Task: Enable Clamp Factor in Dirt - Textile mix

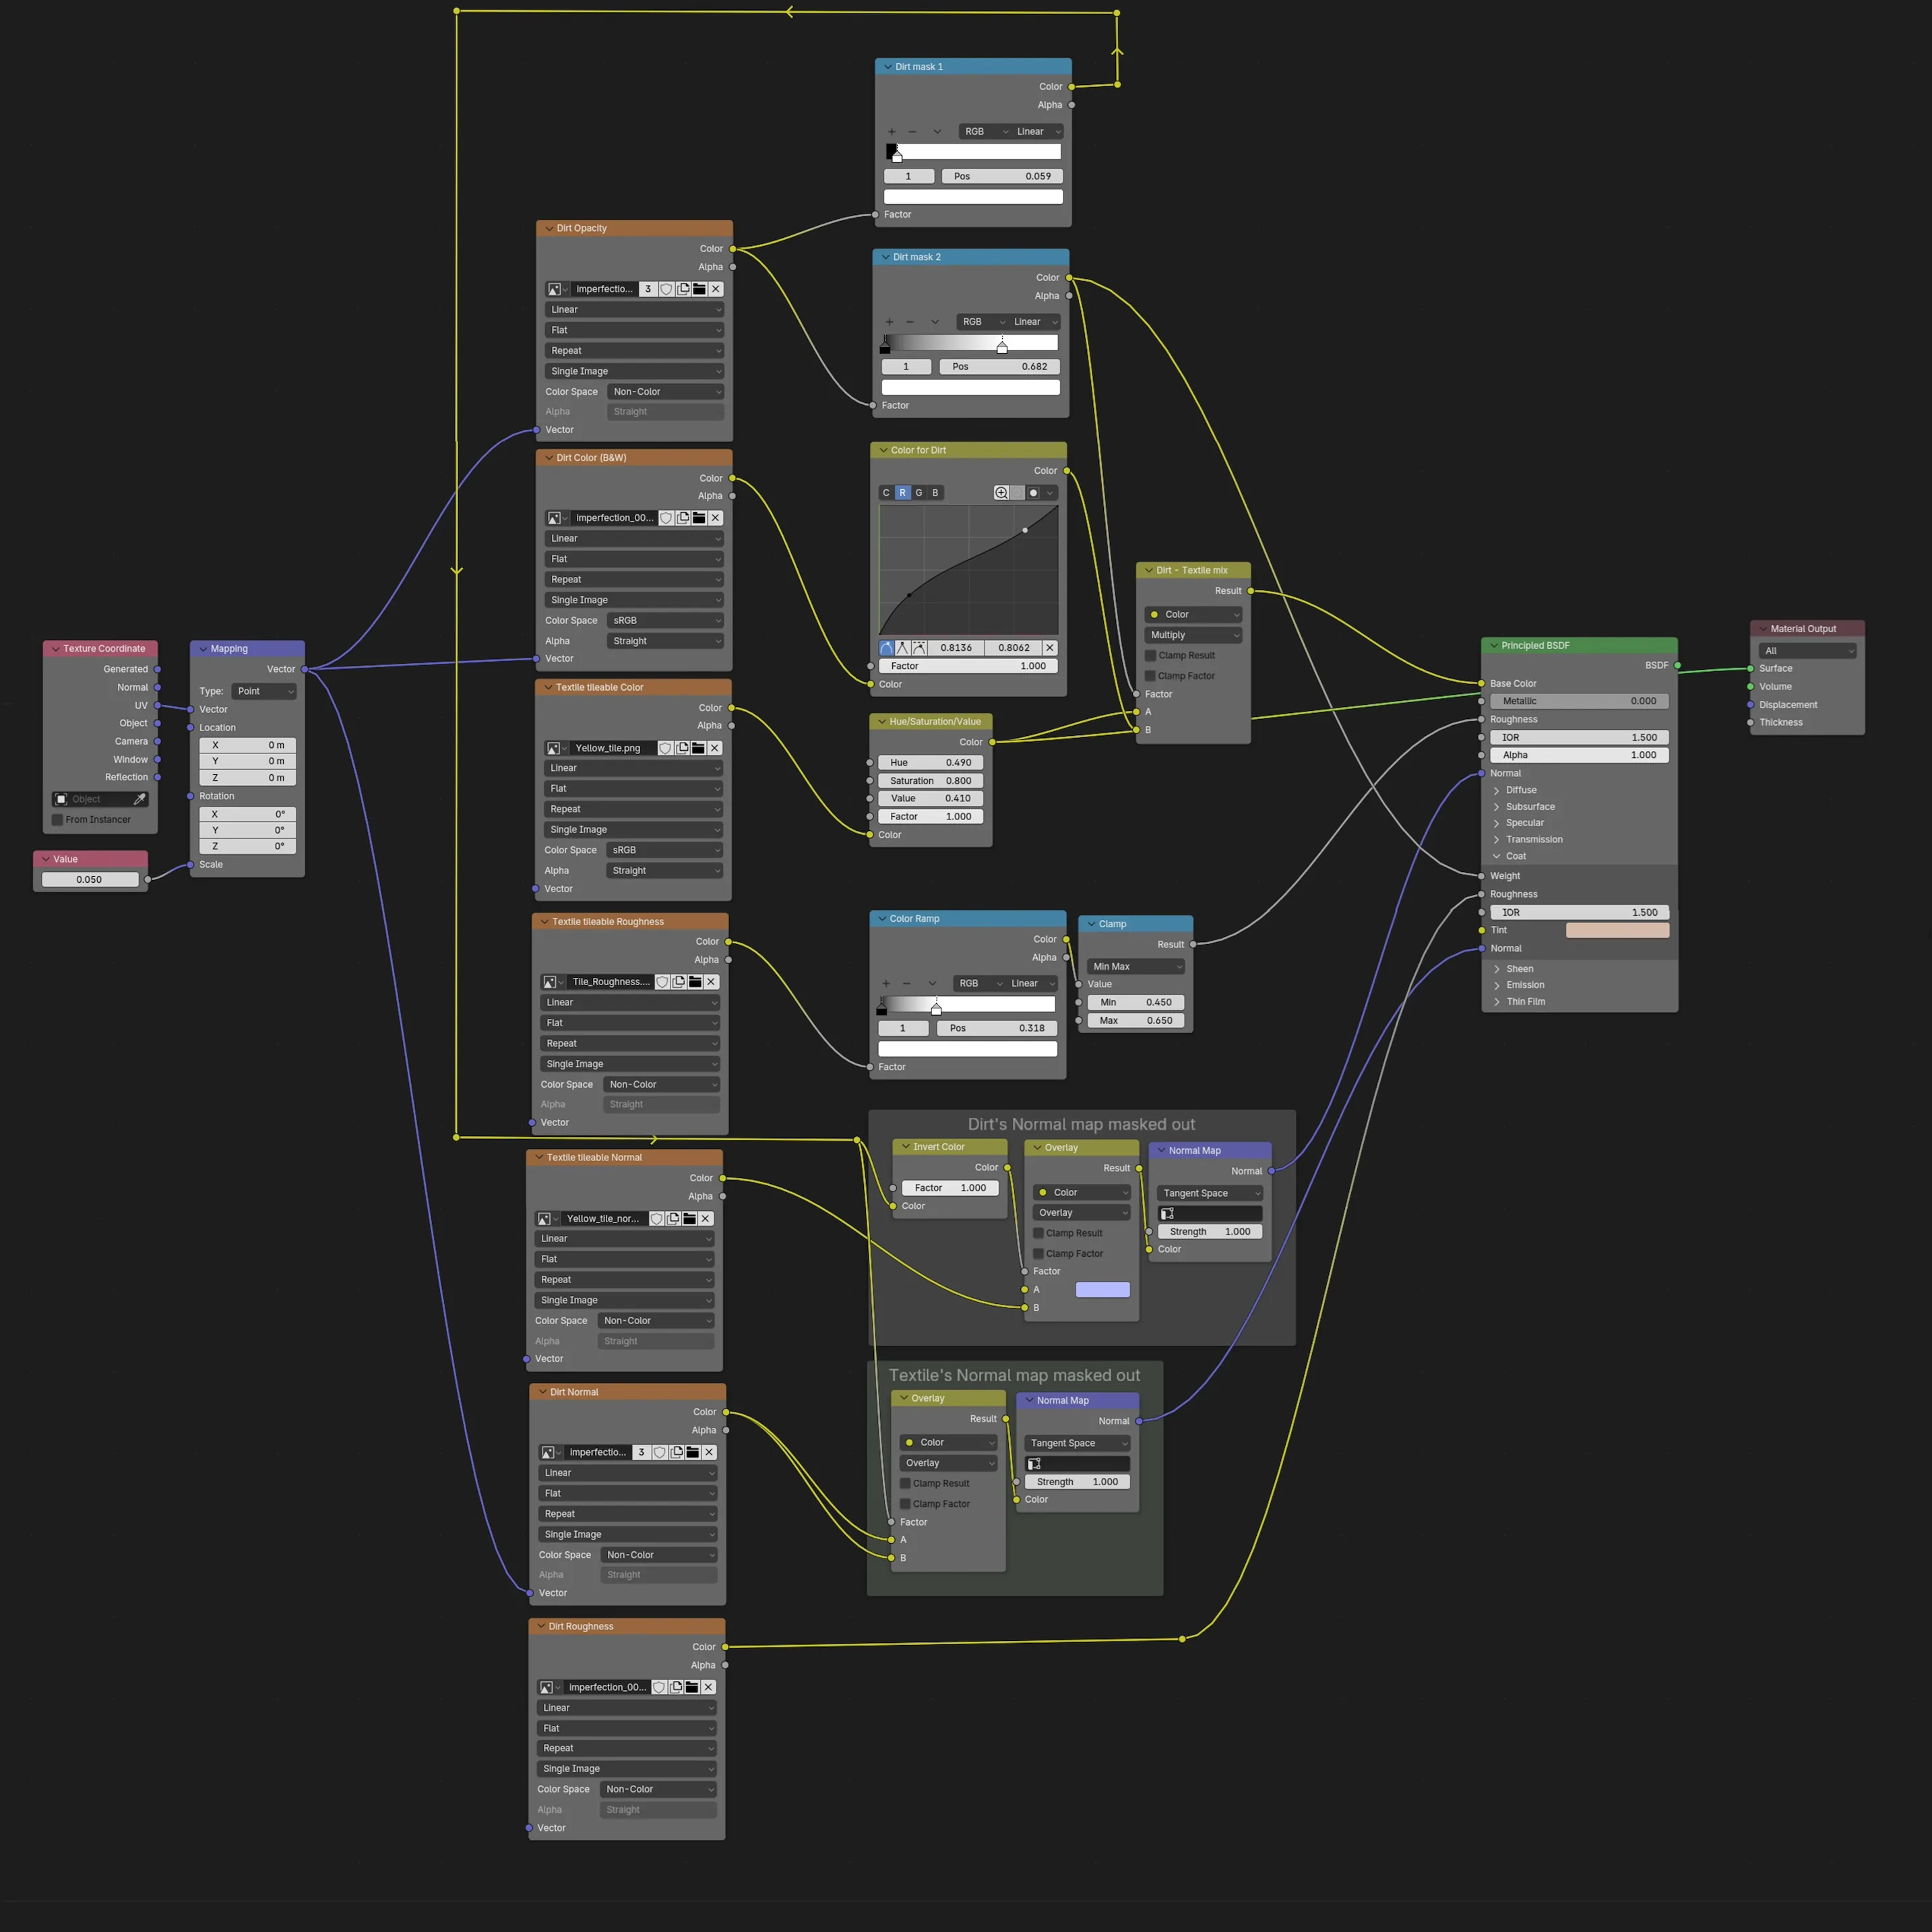Action: click(1150, 676)
